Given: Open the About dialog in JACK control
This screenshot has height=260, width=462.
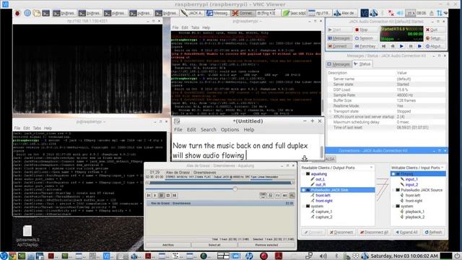Looking at the screenshot, I should tap(435, 46).
